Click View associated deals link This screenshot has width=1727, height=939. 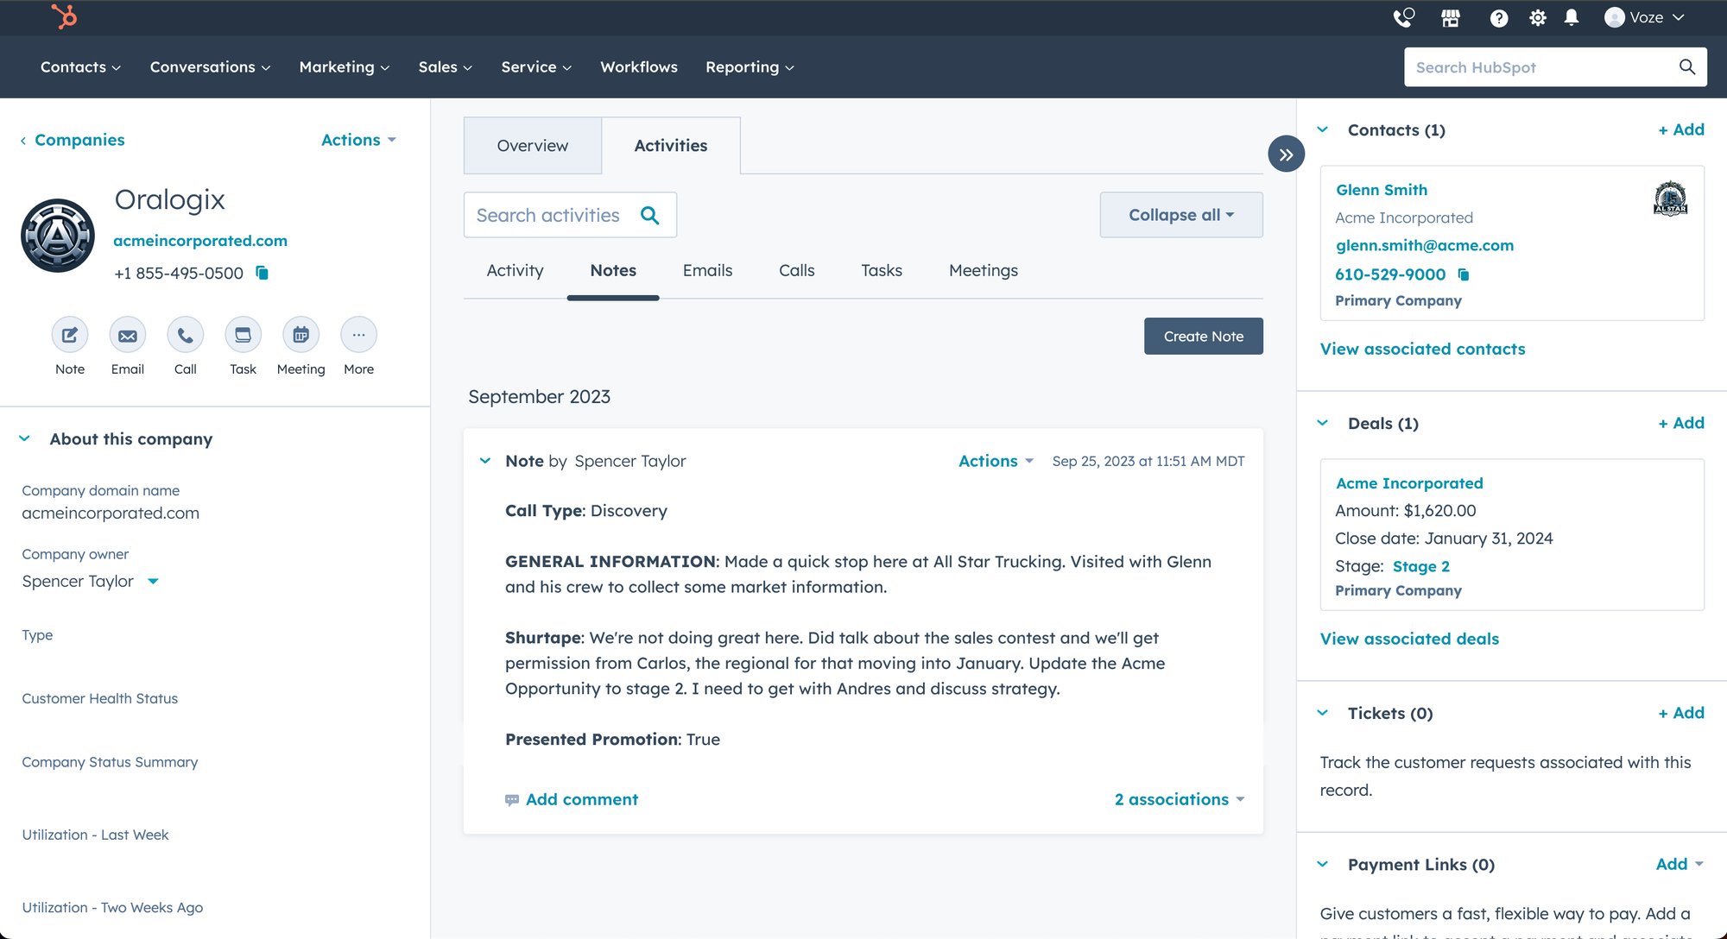pos(1409,639)
